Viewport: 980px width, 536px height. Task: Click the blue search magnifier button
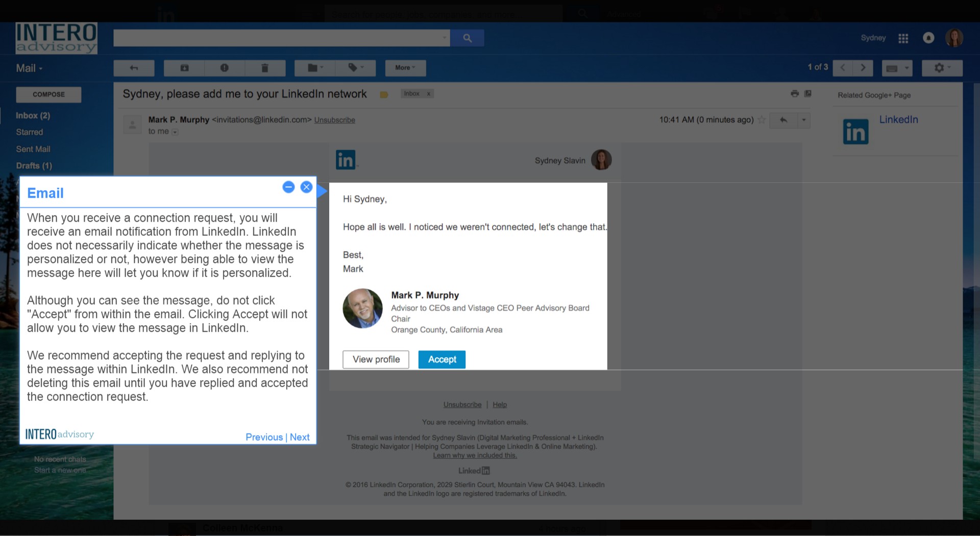(467, 38)
